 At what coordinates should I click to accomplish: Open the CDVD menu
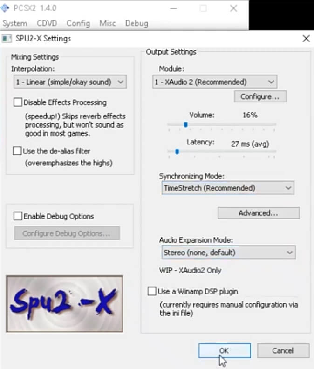pyautogui.click(x=47, y=23)
